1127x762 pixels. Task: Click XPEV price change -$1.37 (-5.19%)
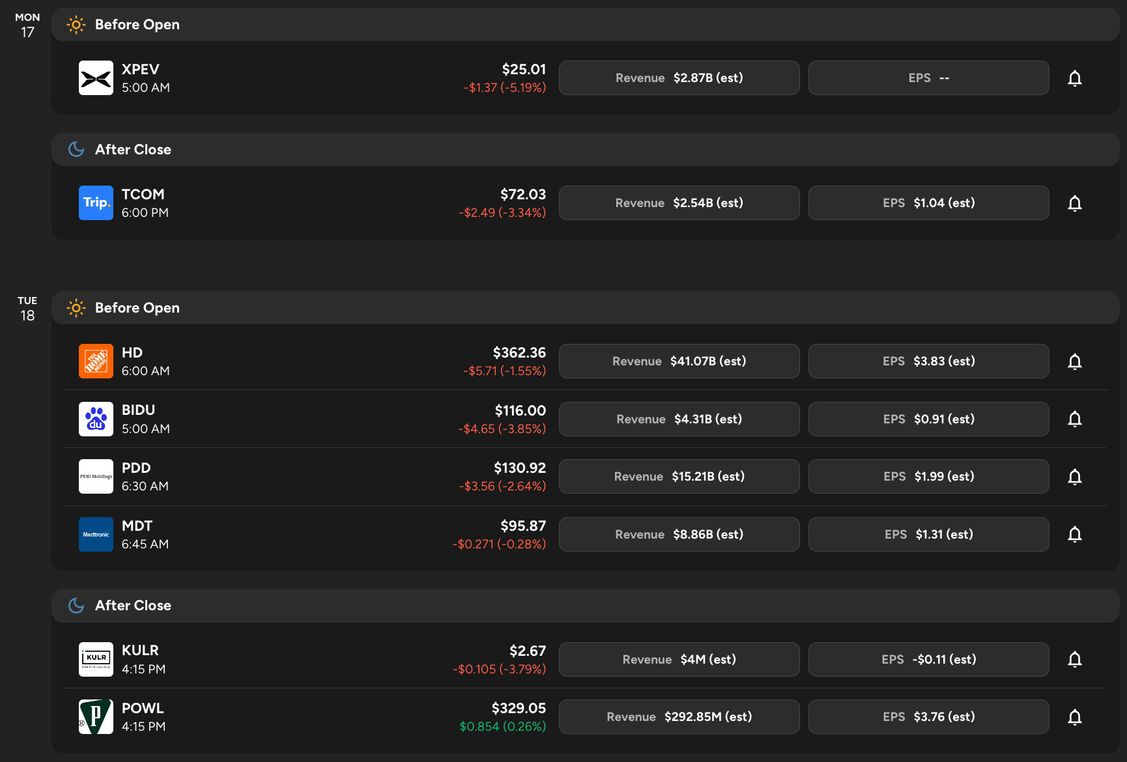pos(505,88)
